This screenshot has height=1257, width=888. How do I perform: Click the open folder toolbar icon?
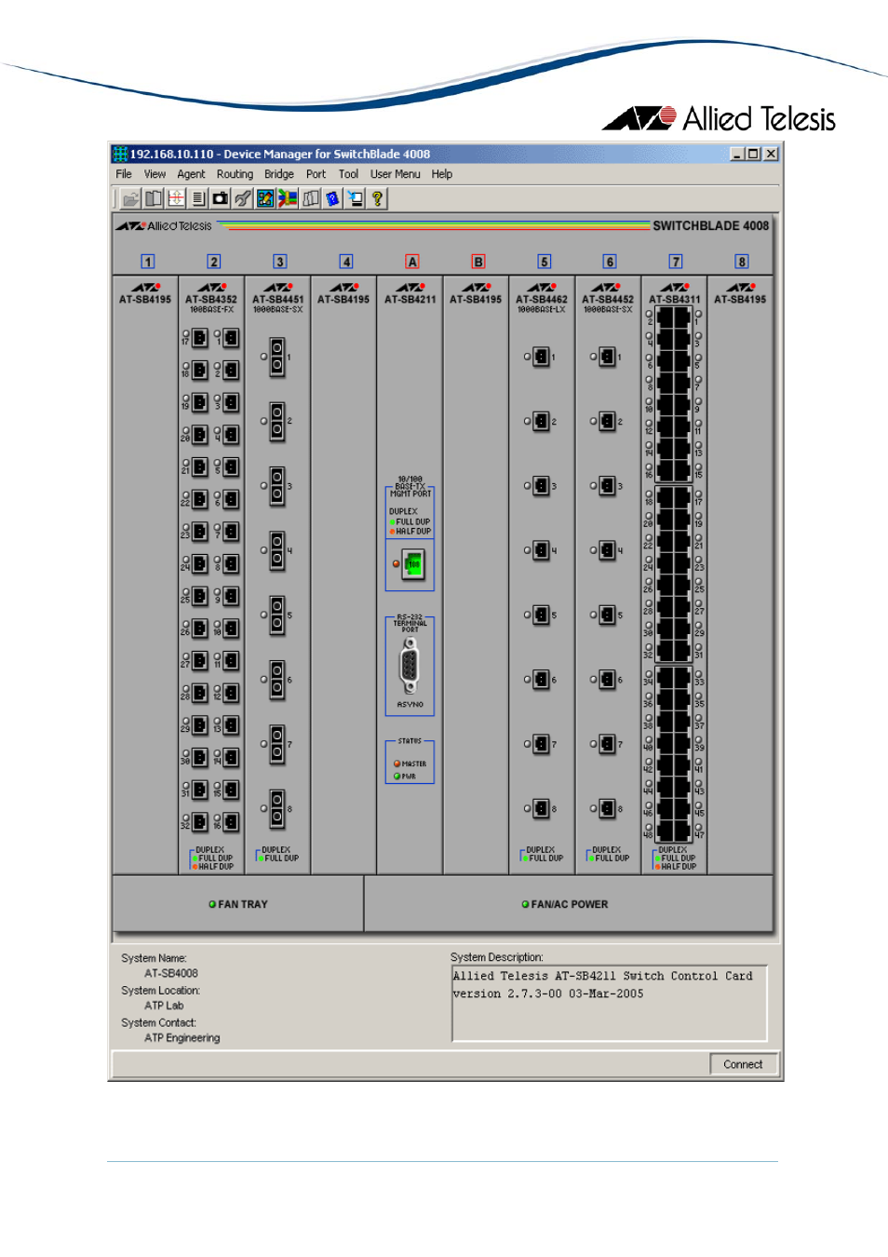click(x=131, y=198)
